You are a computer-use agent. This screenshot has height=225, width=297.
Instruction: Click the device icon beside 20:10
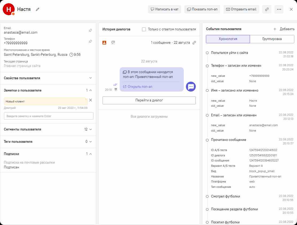[x=116, y=89]
